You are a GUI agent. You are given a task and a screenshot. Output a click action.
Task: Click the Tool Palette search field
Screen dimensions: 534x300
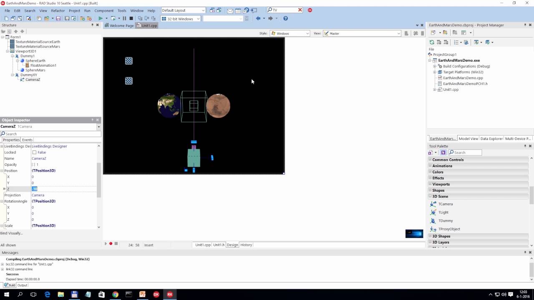pyautogui.click(x=465, y=152)
